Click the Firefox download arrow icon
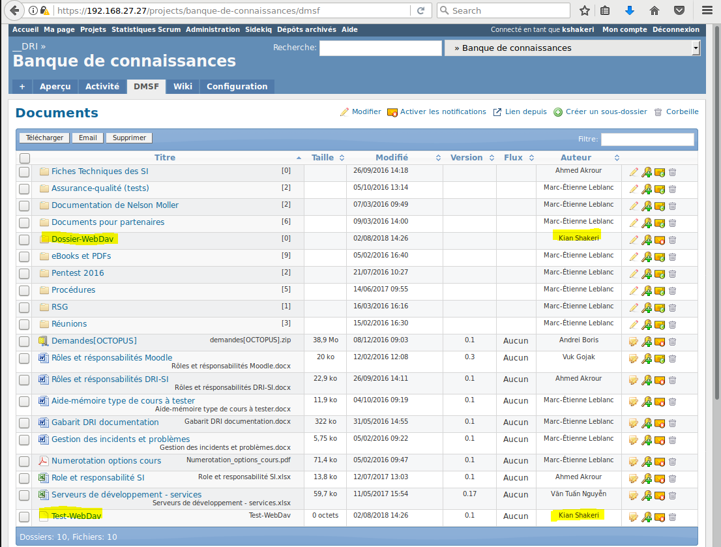The width and height of the screenshot is (721, 547). coord(629,10)
